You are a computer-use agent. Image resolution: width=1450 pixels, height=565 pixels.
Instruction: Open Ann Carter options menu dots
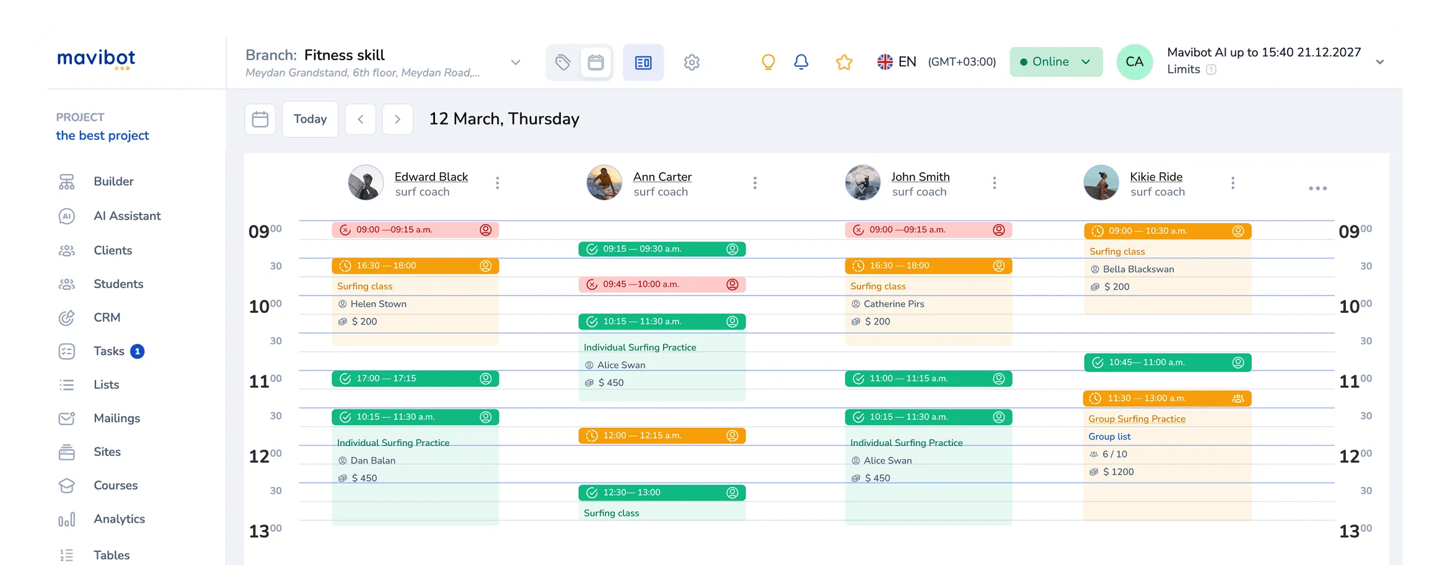point(755,183)
